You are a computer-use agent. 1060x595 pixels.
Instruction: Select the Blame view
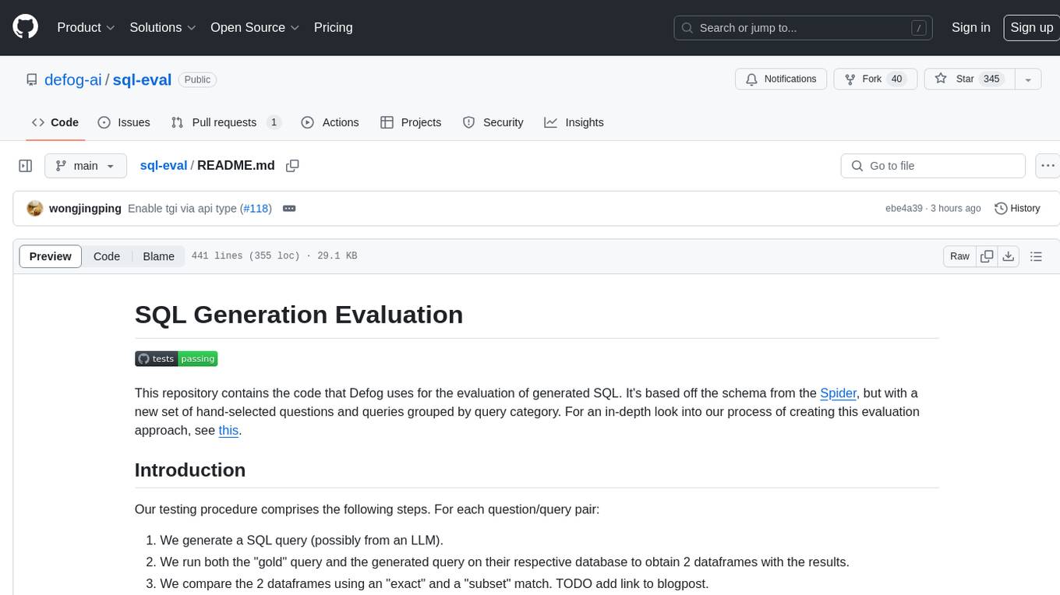[x=158, y=256]
